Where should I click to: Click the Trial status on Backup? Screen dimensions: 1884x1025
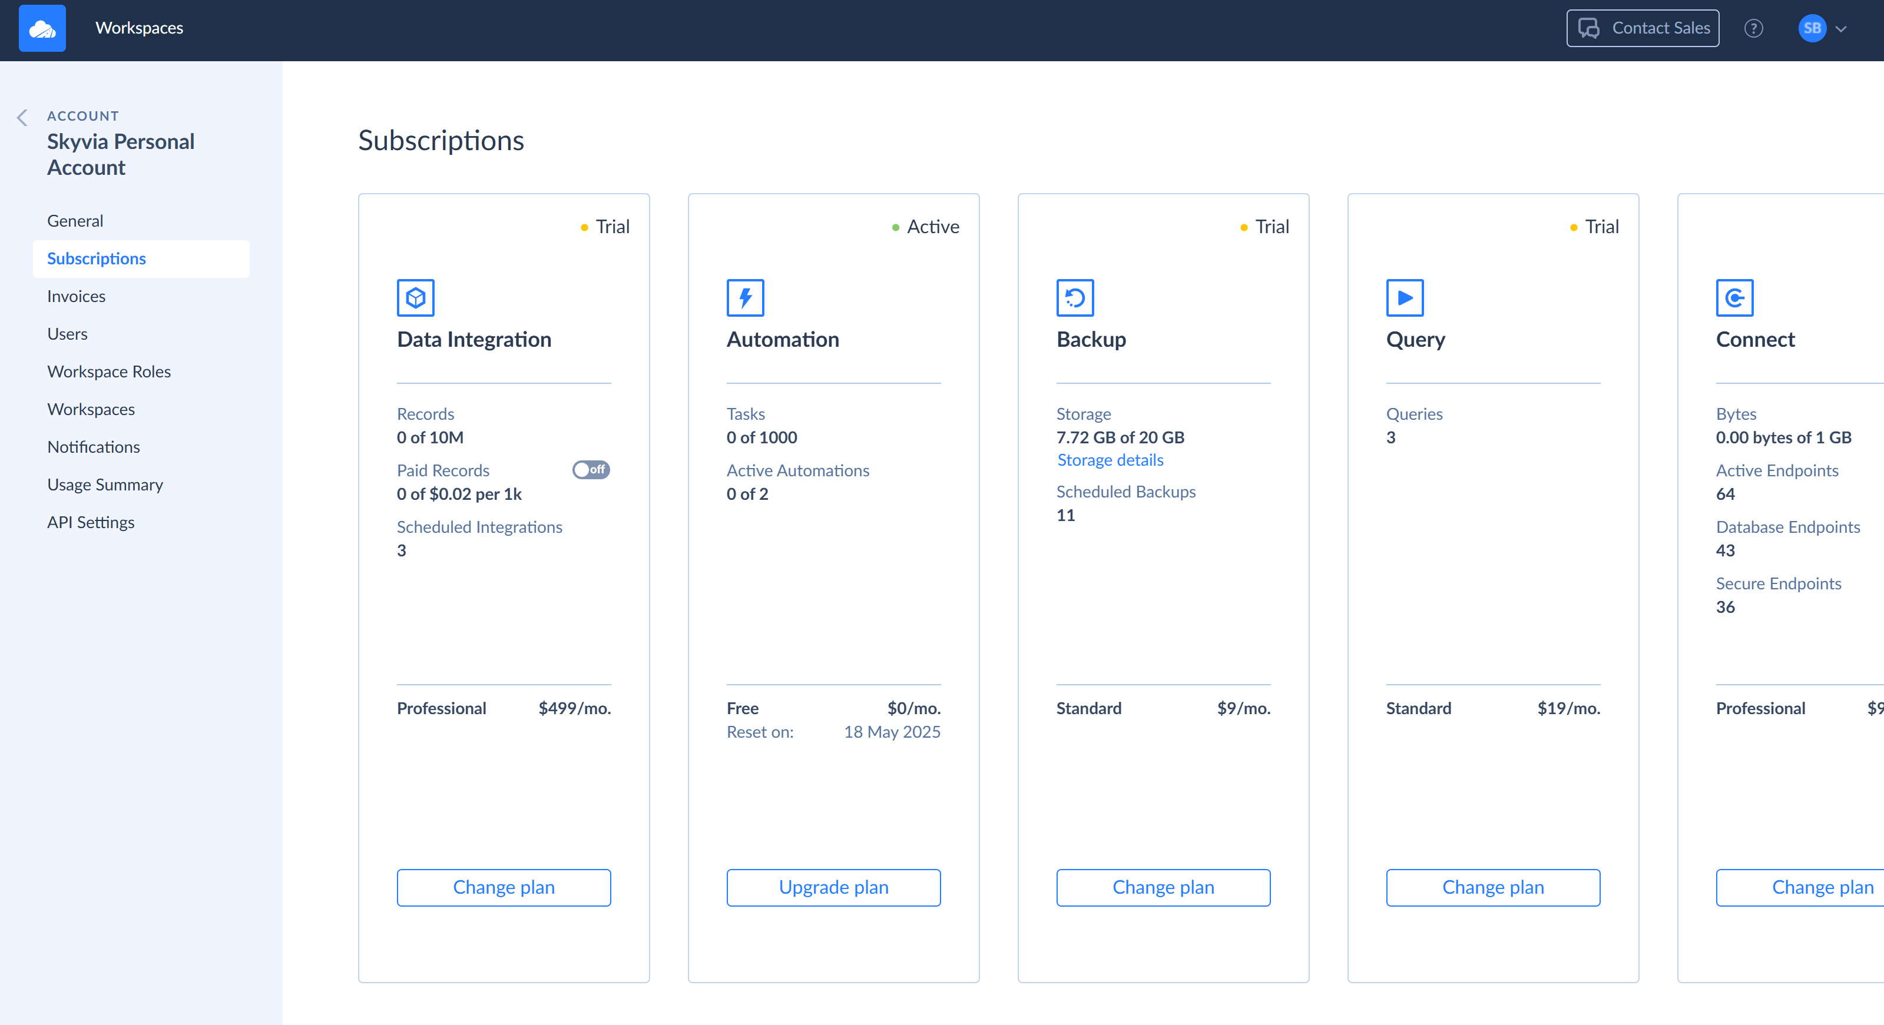[1272, 227]
